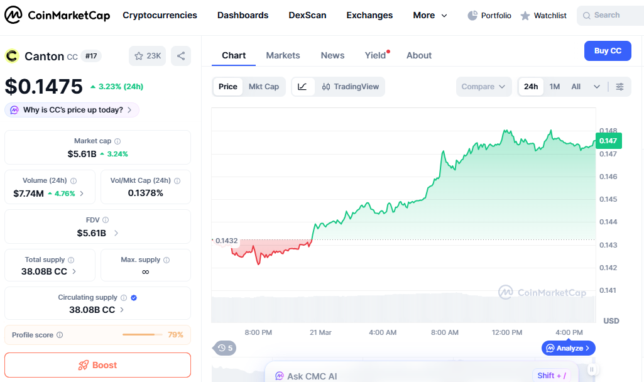Screen dimensions: 644x382
Task: Open the More navigation dropdown
Action: click(x=430, y=15)
